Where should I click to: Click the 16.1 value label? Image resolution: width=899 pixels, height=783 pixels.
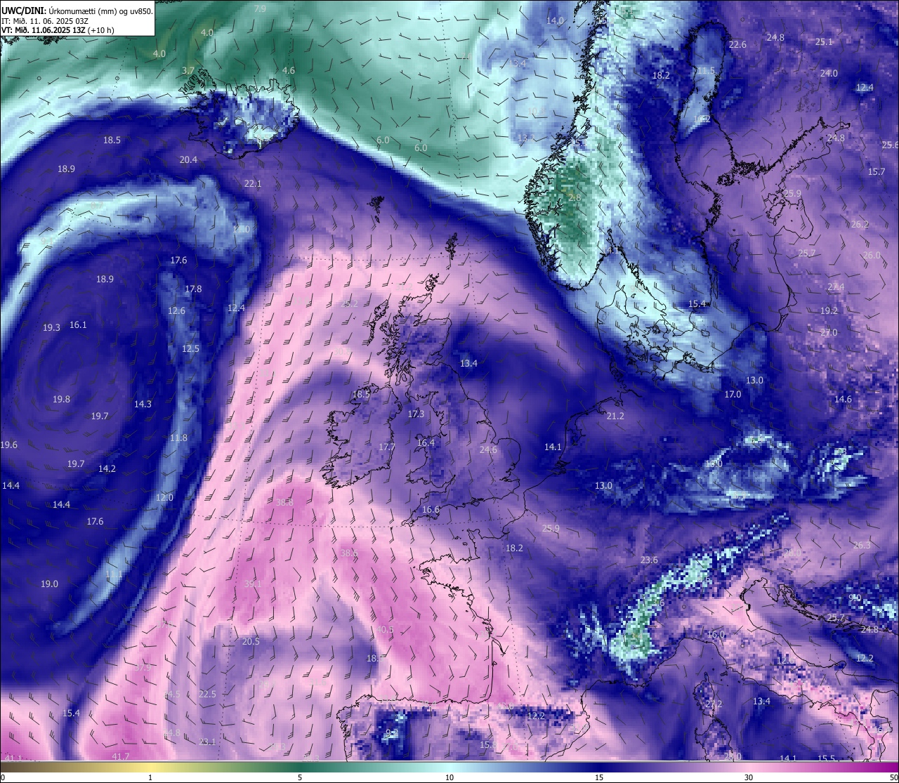(x=78, y=325)
